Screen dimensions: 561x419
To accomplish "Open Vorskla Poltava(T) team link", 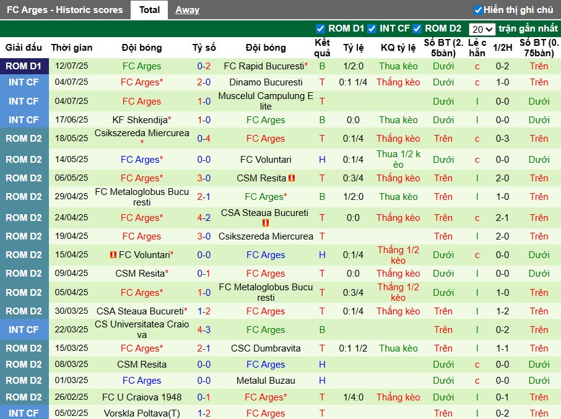I will point(142,413).
